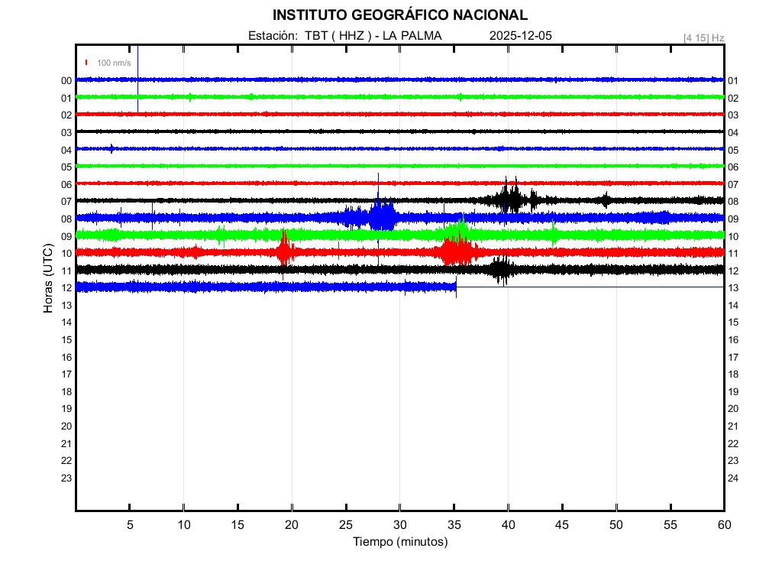Screen dimensions: 782x587
Task: Click the 23 hour label on left axis
Action: click(66, 478)
